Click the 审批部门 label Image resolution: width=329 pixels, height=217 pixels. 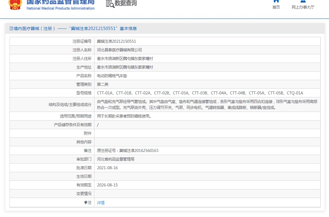pos(84,159)
